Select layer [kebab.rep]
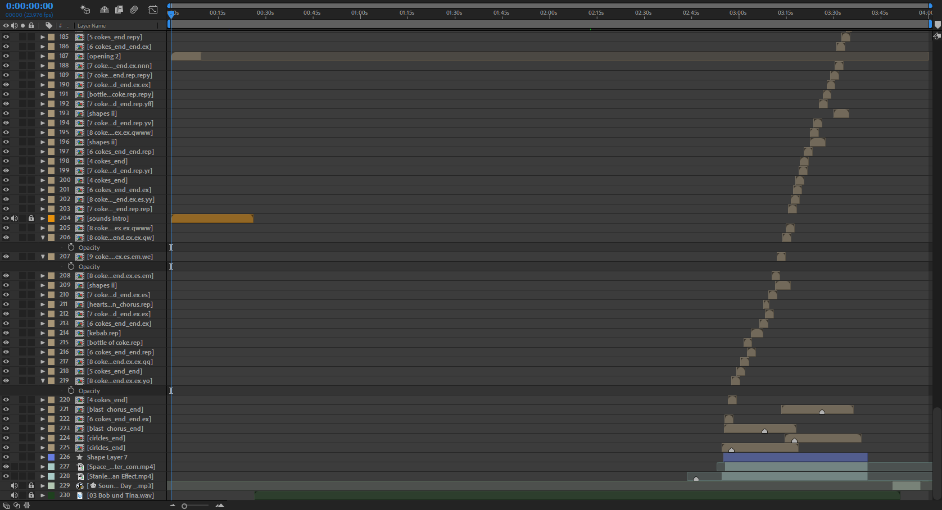The height and width of the screenshot is (510, 942). [104, 333]
